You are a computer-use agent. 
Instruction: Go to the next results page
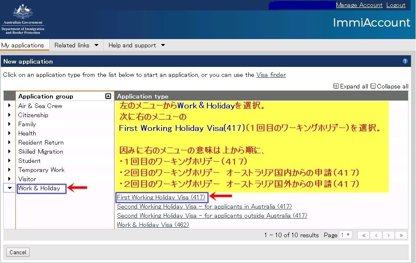(389, 235)
